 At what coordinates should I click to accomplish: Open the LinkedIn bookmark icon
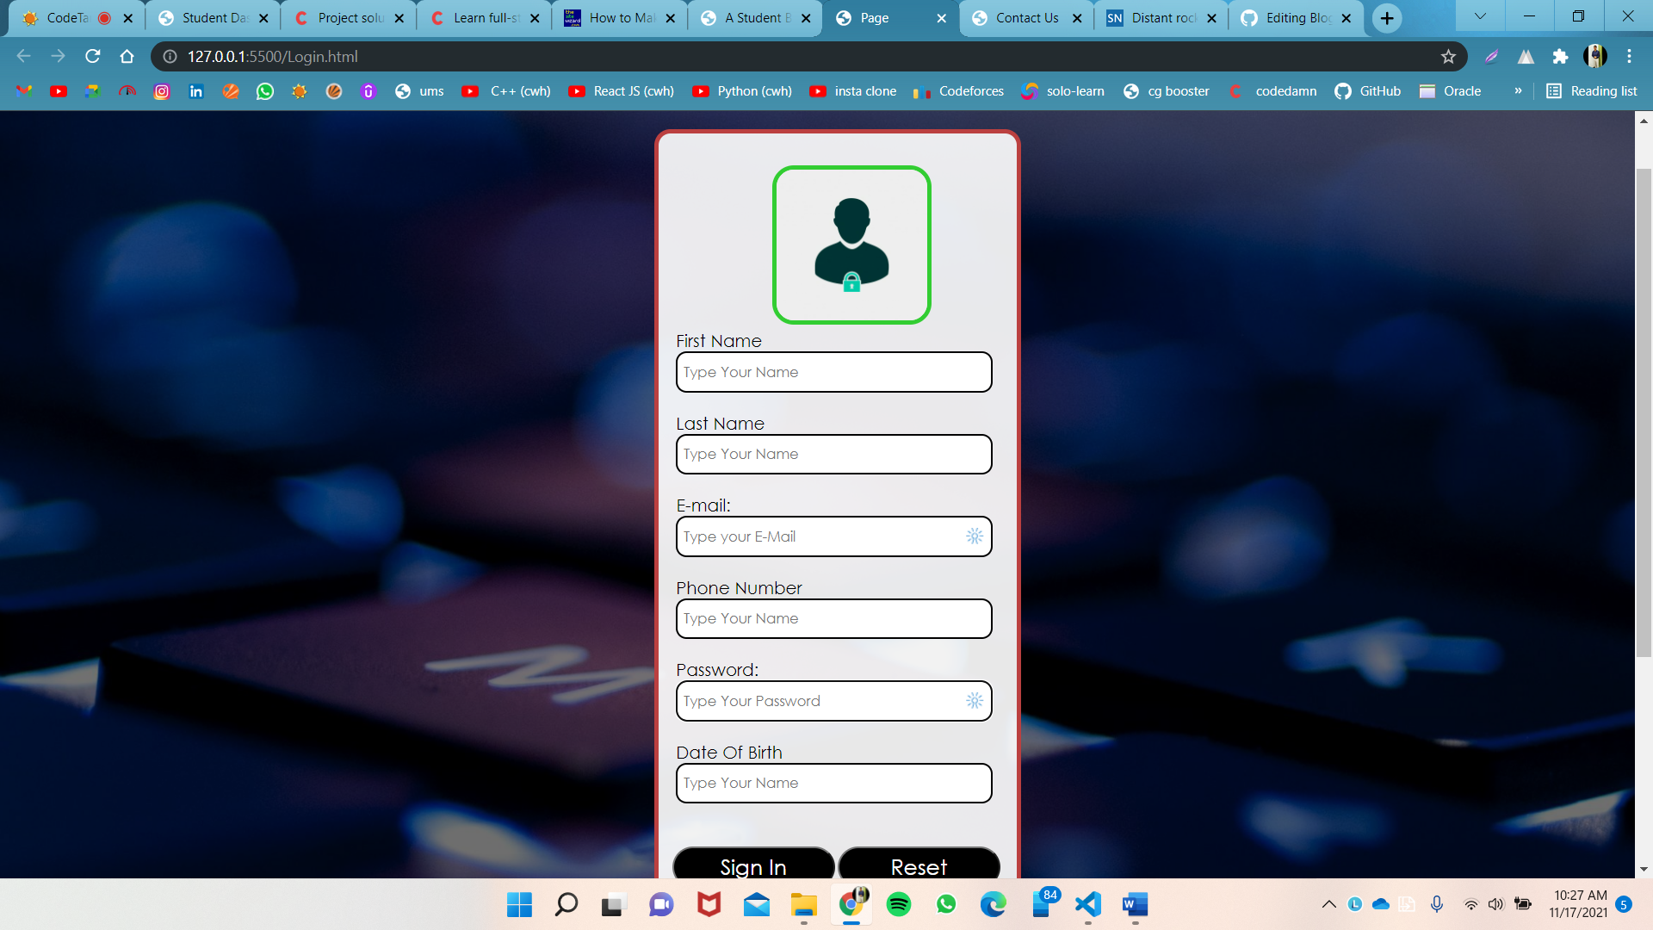(196, 91)
